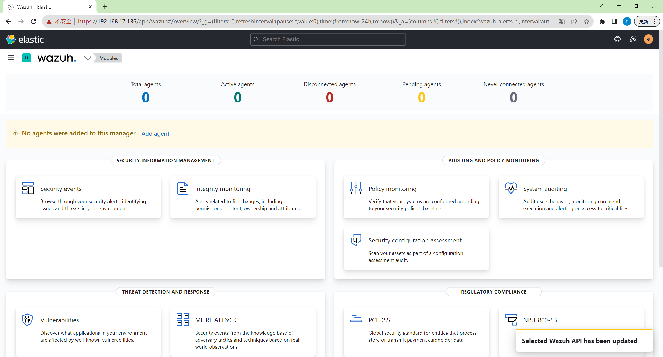Image resolution: width=663 pixels, height=357 pixels.
Task: Click the Security events module icon
Action: click(28, 188)
